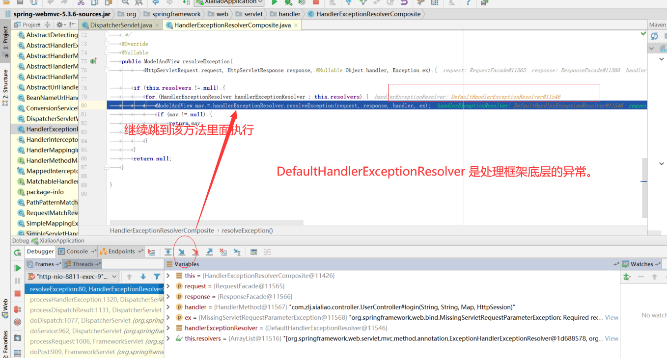Expand the 'ex' variable node
Viewport: 667px width, 358px height.
pos(168,318)
